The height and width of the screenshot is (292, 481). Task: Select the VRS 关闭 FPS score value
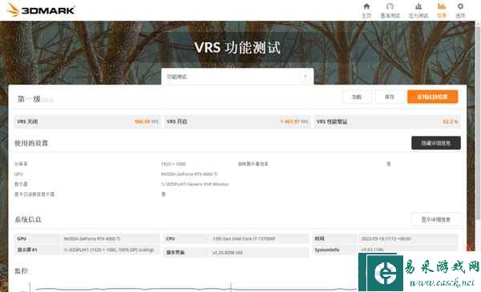[147, 122]
